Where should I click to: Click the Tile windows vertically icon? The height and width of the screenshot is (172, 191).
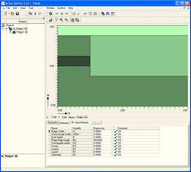[112, 14]
